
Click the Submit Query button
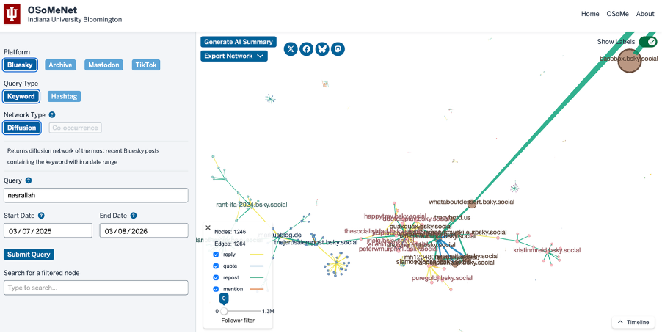[29, 255]
